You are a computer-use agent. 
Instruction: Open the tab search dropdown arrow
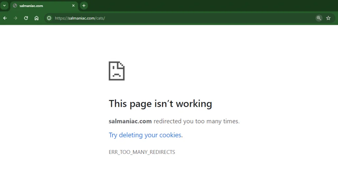coord(4,6)
